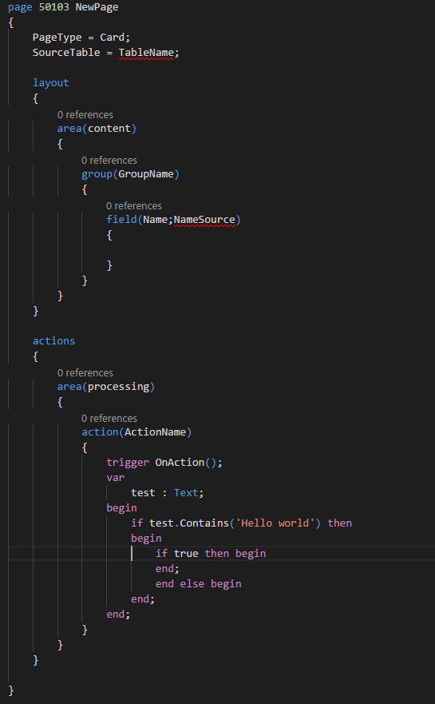Click the 'begin' after 'true then'
Screen dimensions: 435x704
pyautogui.click(x=251, y=554)
